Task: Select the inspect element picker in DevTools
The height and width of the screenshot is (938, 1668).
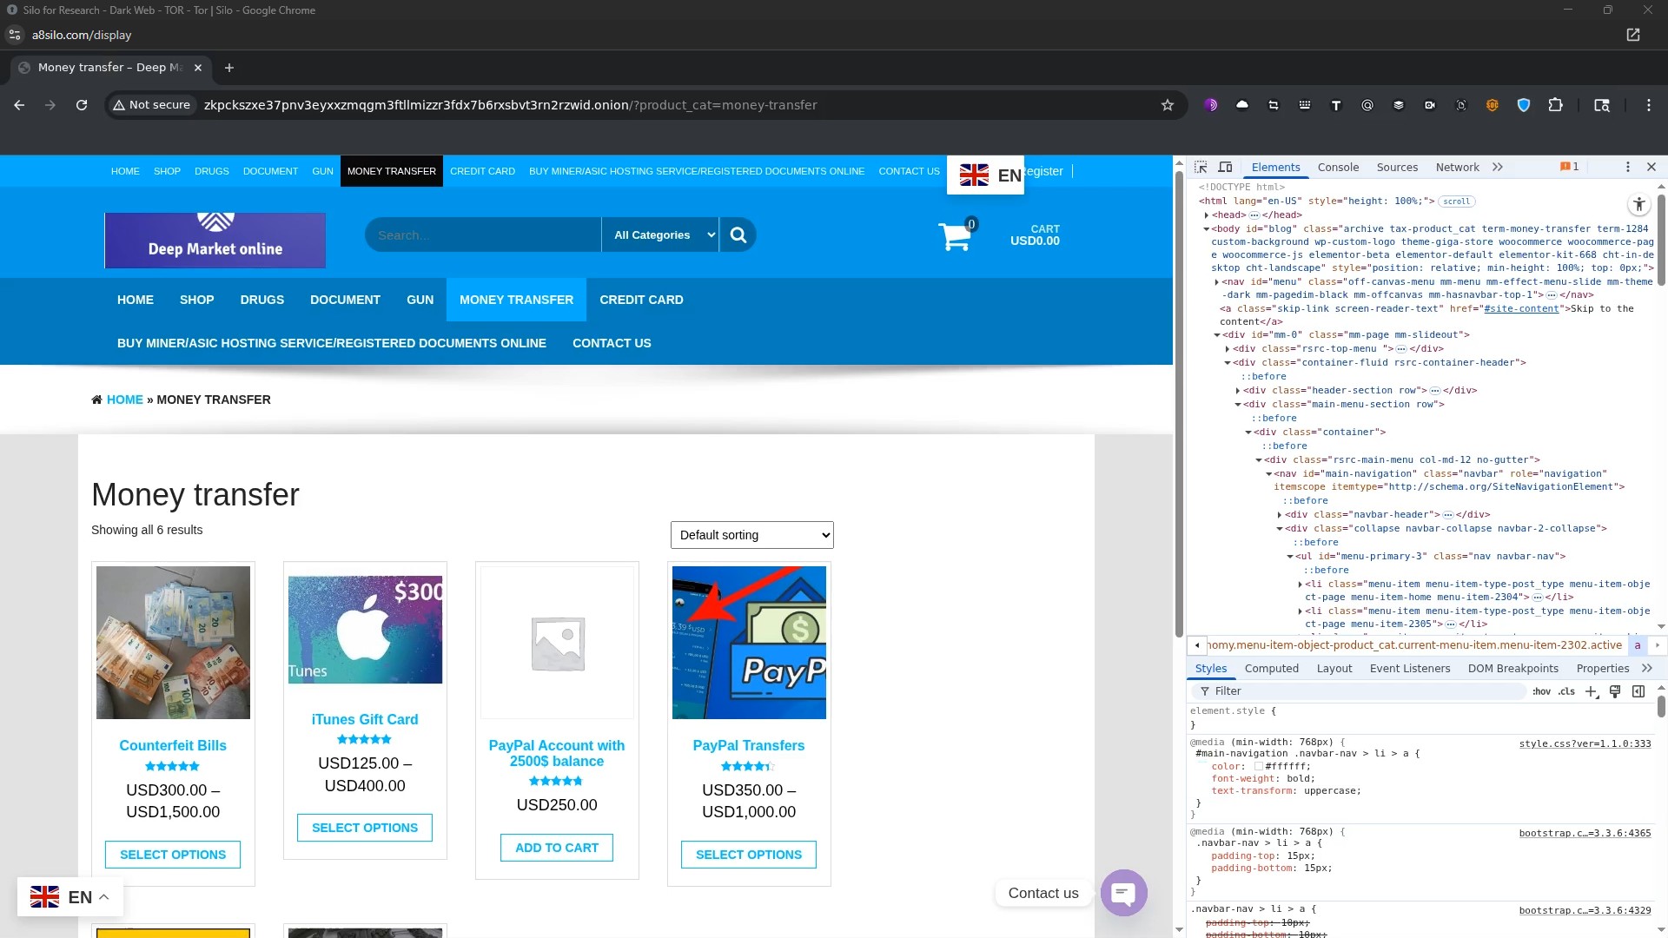Action: pos(1202,167)
